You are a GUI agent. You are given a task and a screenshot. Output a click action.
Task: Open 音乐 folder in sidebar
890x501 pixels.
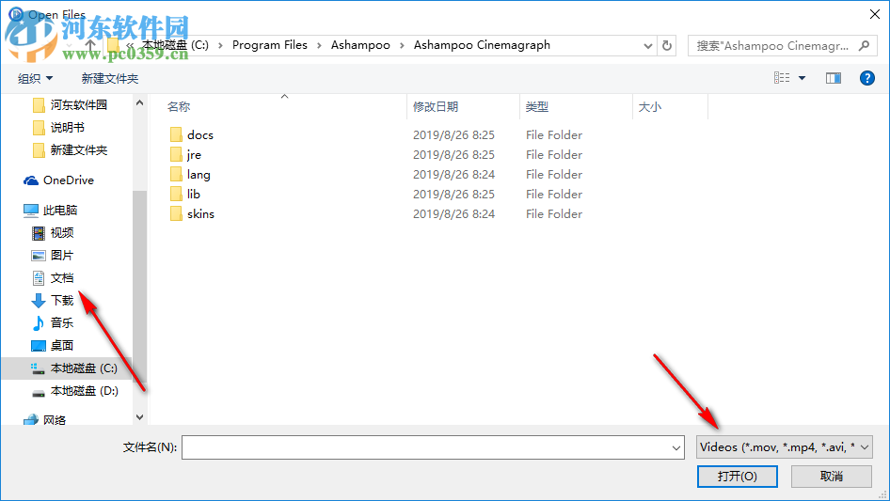[53, 322]
